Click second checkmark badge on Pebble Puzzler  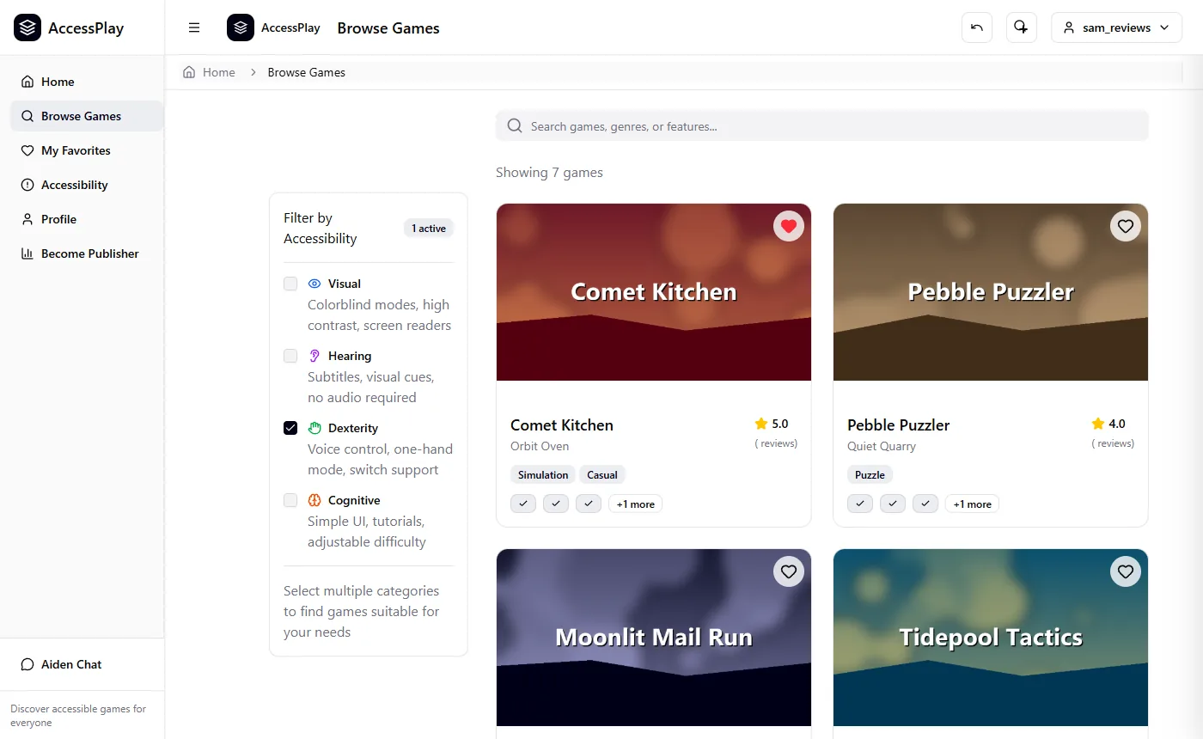pos(893,504)
